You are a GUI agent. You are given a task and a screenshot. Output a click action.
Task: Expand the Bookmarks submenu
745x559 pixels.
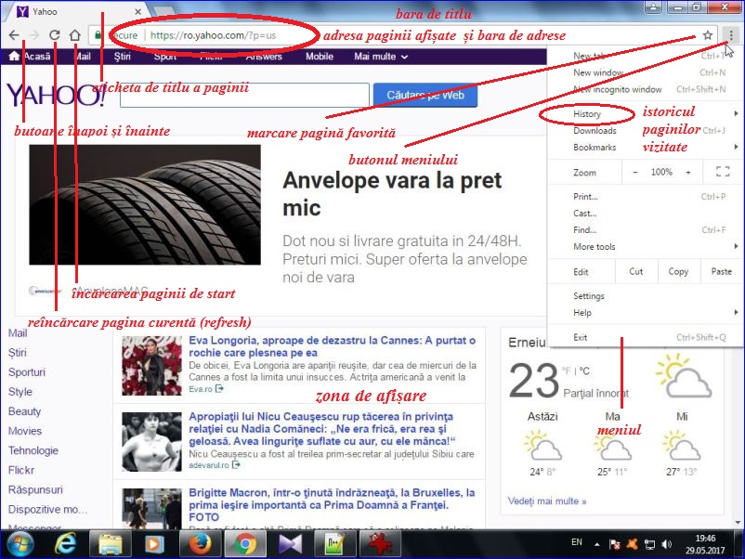[x=595, y=148]
